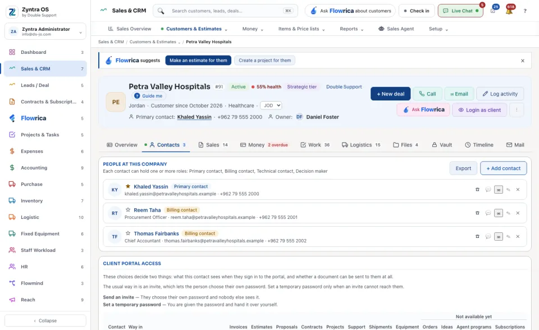
Task: Open Khaled Yassin primary contact link
Action: point(194,117)
